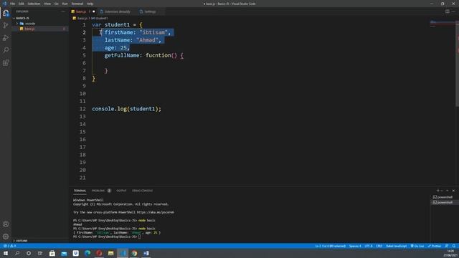Open the Edit menu
Viewport: 459px width, 258px height.
point(22,4)
